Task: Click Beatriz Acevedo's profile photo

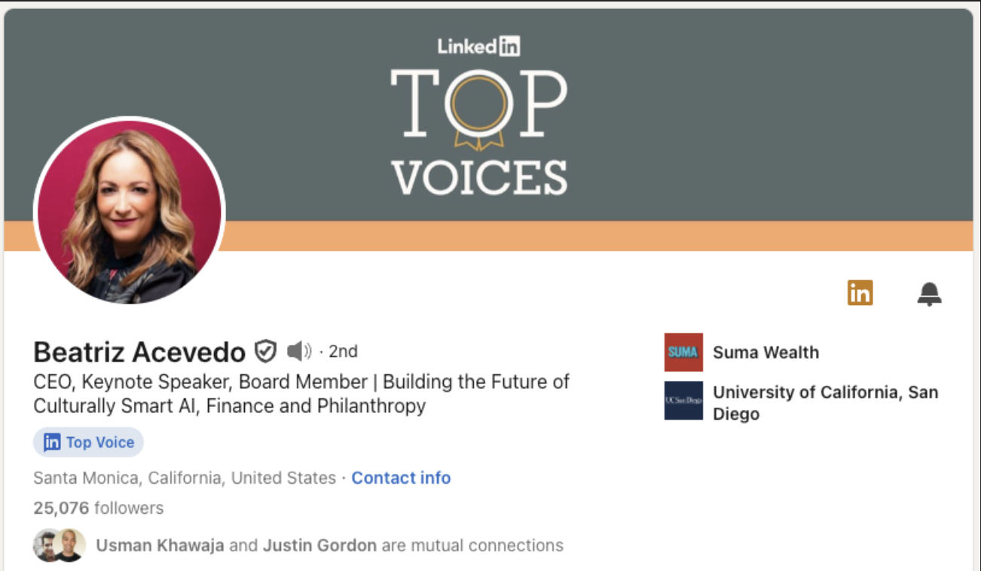Action: [x=130, y=212]
